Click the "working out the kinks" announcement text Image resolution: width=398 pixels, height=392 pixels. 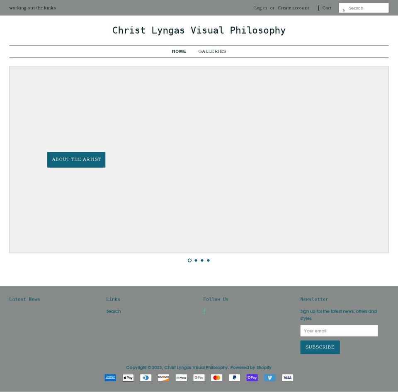(x=32, y=8)
